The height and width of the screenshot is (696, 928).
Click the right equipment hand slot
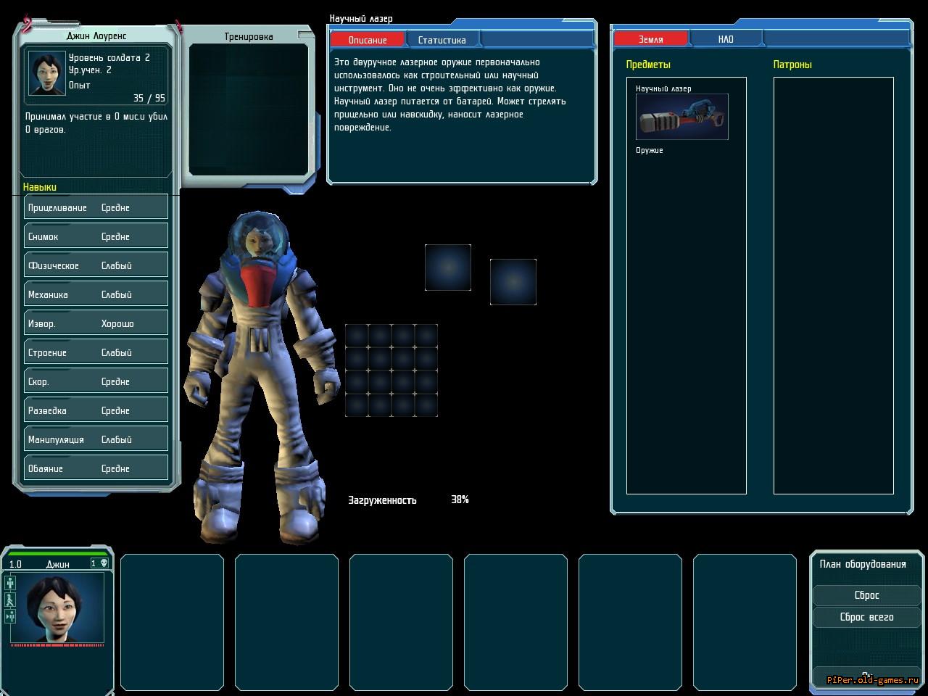pos(513,282)
